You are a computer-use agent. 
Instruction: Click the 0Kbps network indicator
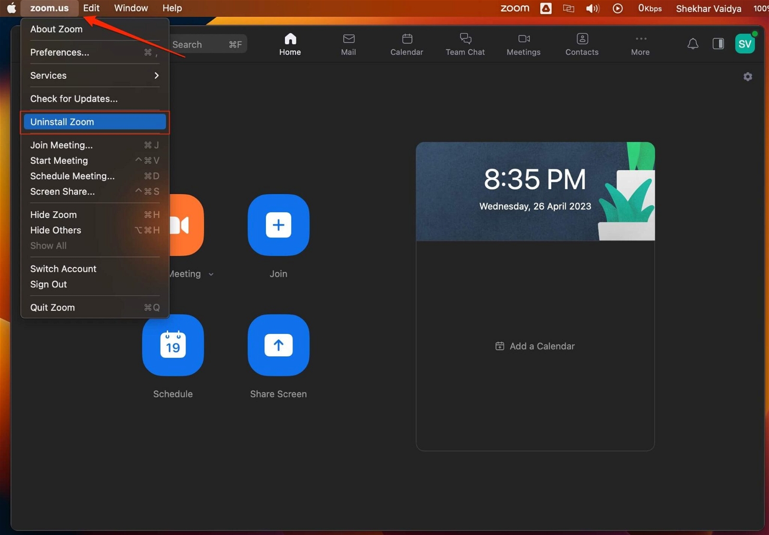point(650,8)
